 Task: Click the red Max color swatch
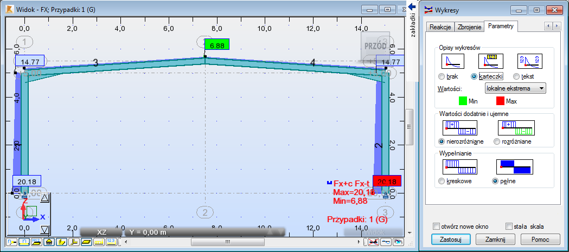click(500, 101)
